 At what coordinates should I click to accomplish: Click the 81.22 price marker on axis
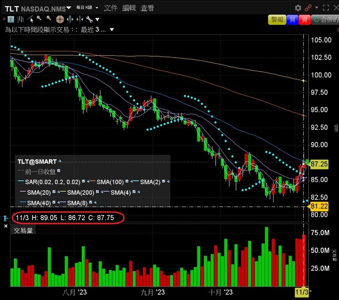319,206
